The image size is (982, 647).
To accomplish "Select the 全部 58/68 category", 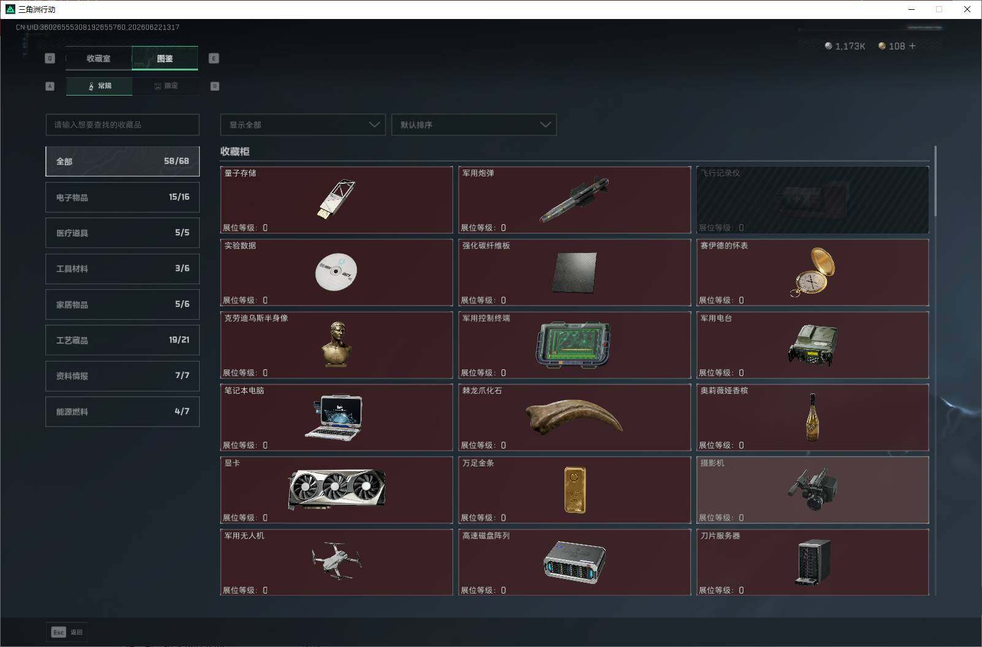I will pos(123,161).
